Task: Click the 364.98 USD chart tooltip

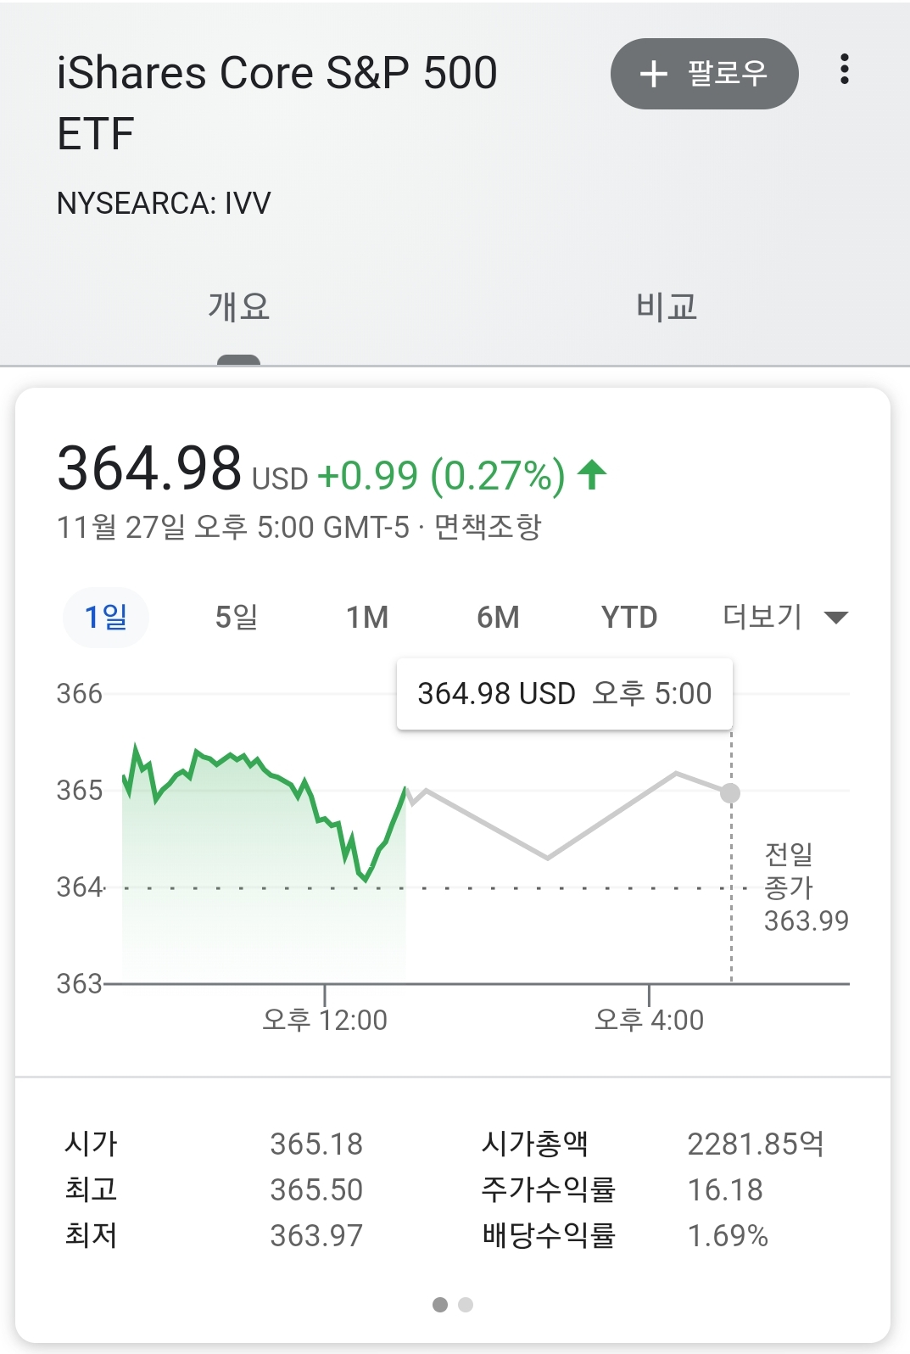Action: point(564,694)
